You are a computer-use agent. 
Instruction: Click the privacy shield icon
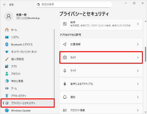pos(7,103)
